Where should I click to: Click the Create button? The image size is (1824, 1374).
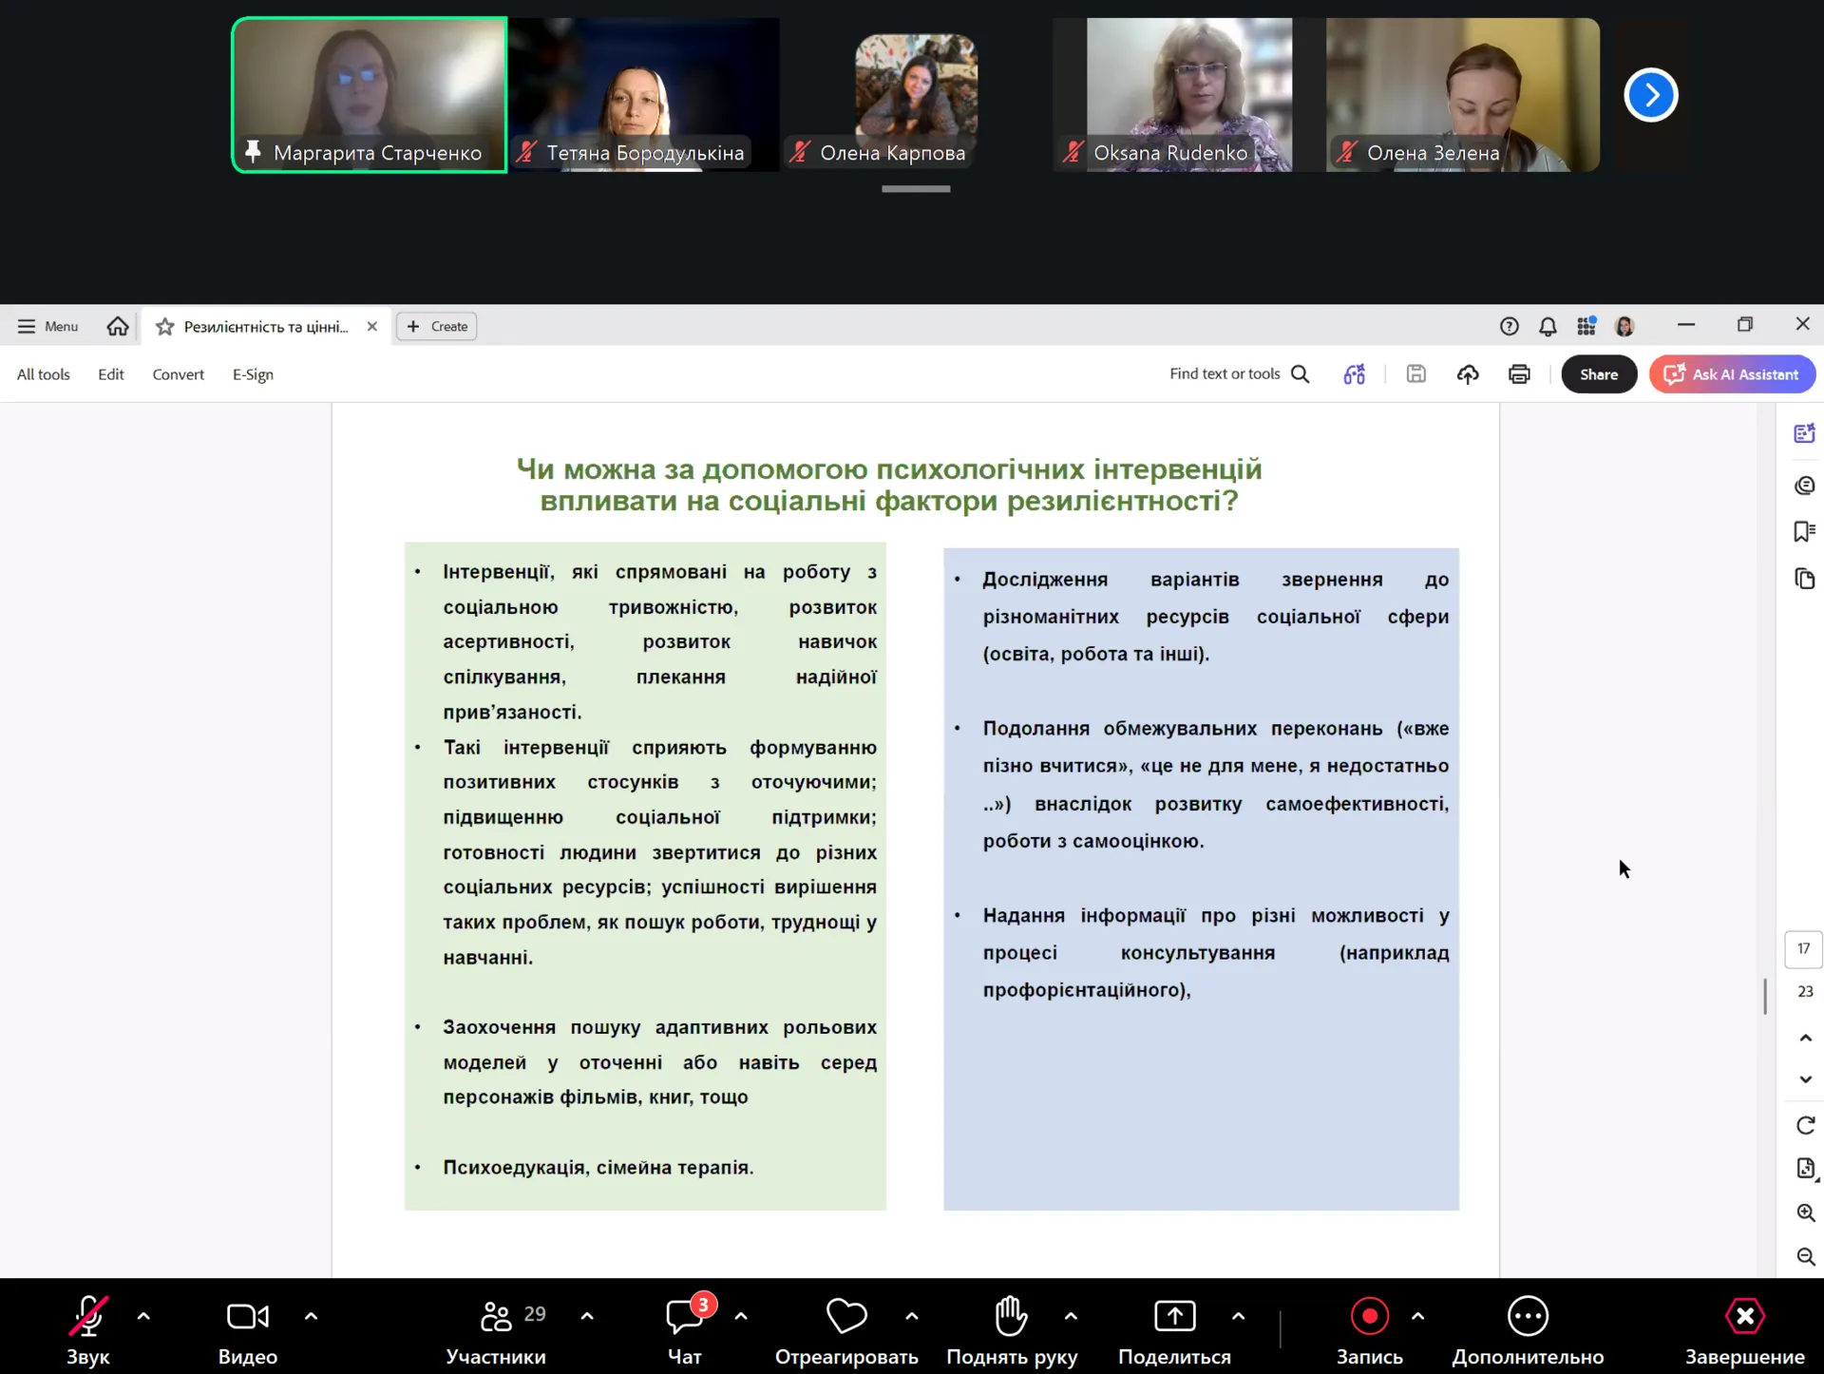point(437,326)
